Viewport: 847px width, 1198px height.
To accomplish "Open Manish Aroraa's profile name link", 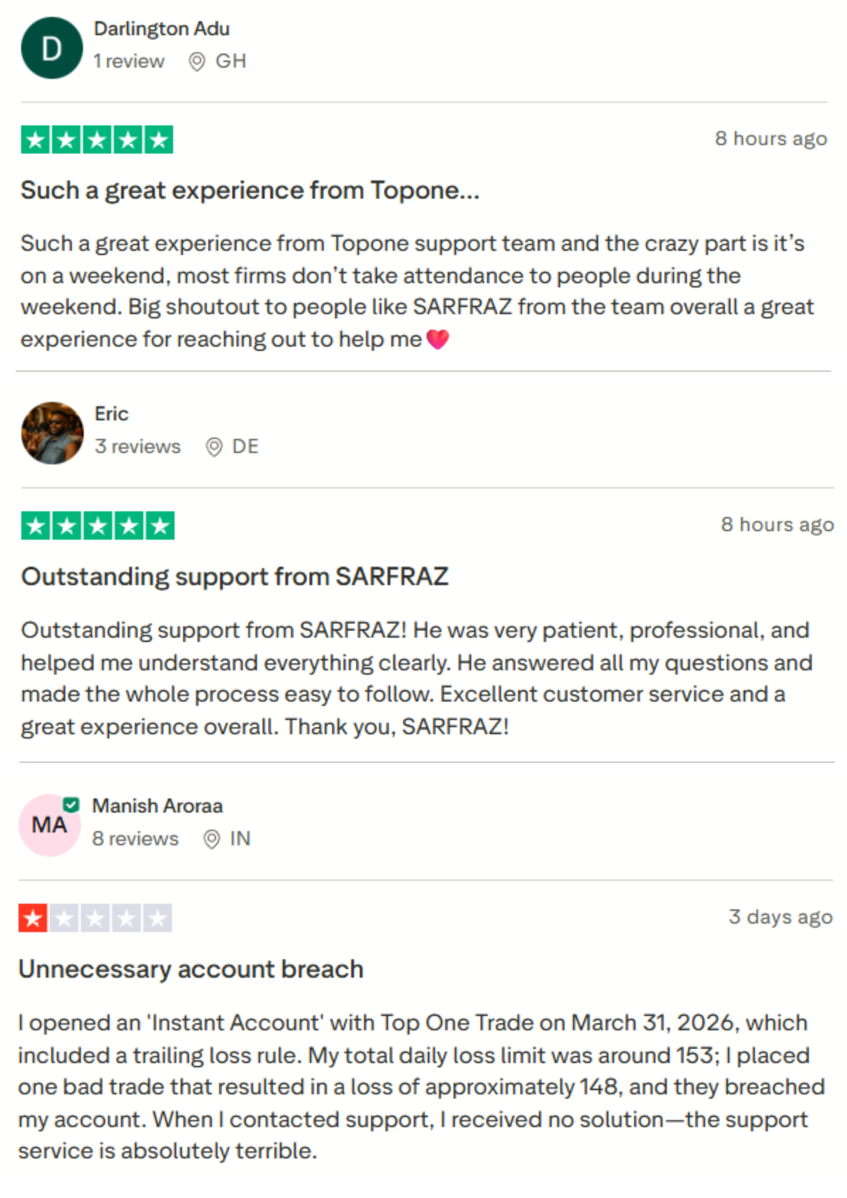I will click(x=158, y=806).
